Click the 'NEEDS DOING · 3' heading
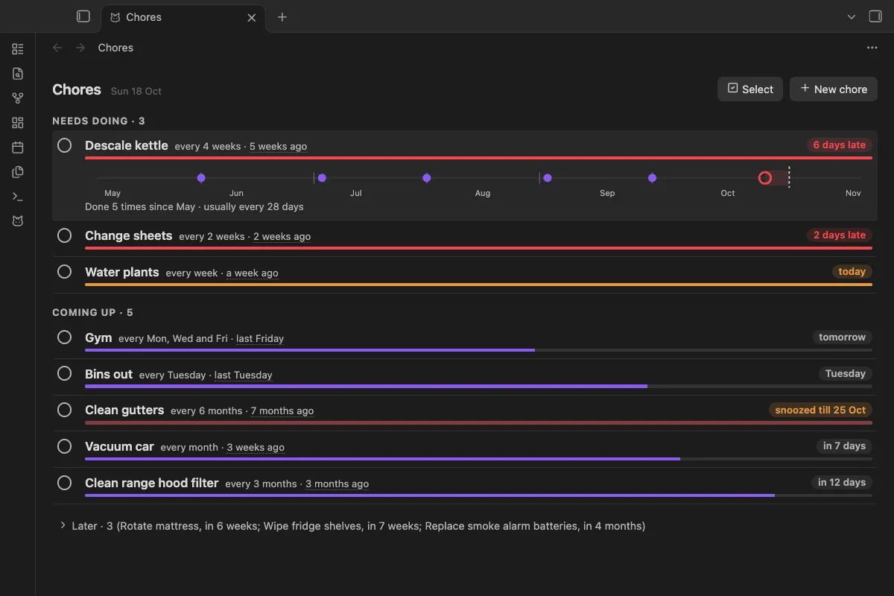894x596 pixels. (98, 121)
